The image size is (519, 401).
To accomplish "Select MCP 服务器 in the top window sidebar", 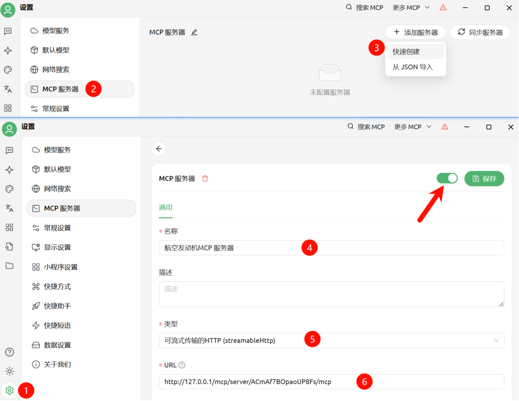I will pos(80,89).
